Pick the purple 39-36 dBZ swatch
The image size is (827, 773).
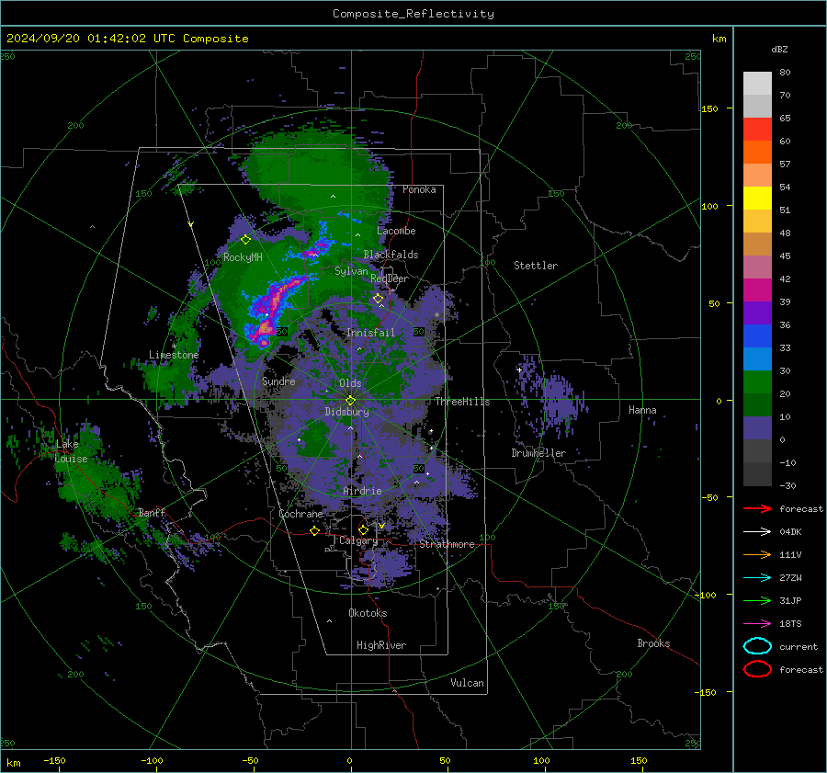click(757, 313)
